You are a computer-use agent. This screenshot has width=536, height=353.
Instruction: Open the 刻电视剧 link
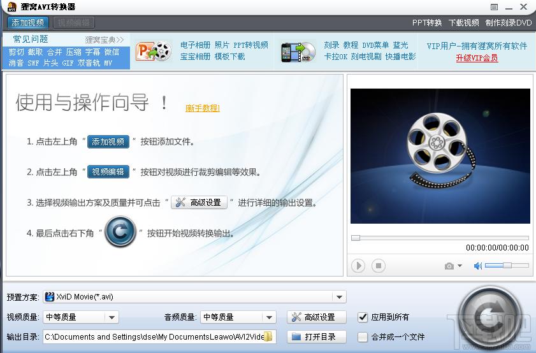(366, 56)
